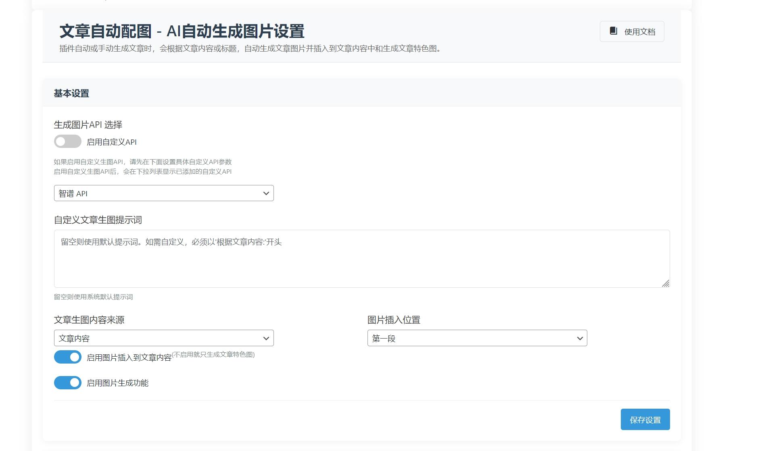The height and width of the screenshot is (451, 760).
Task: Click the chevron icon of 文章内容 select
Action: coord(266,338)
